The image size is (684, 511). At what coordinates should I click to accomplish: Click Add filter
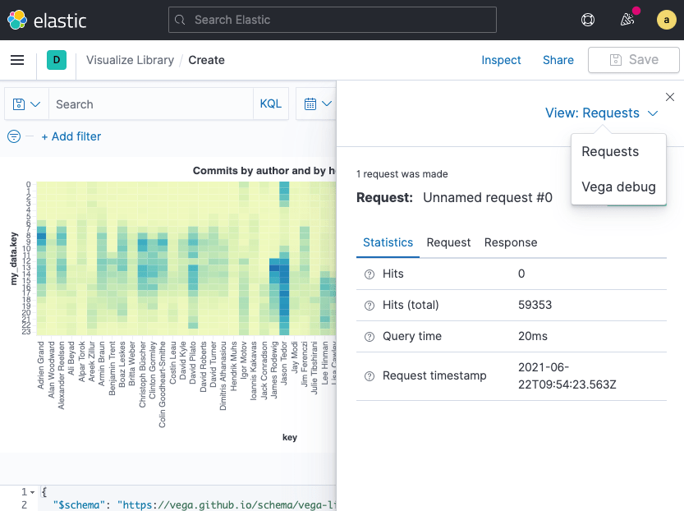click(x=71, y=136)
